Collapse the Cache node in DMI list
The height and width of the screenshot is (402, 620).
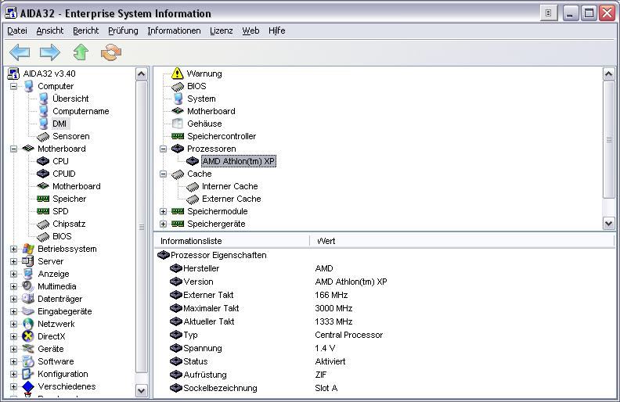tap(163, 174)
